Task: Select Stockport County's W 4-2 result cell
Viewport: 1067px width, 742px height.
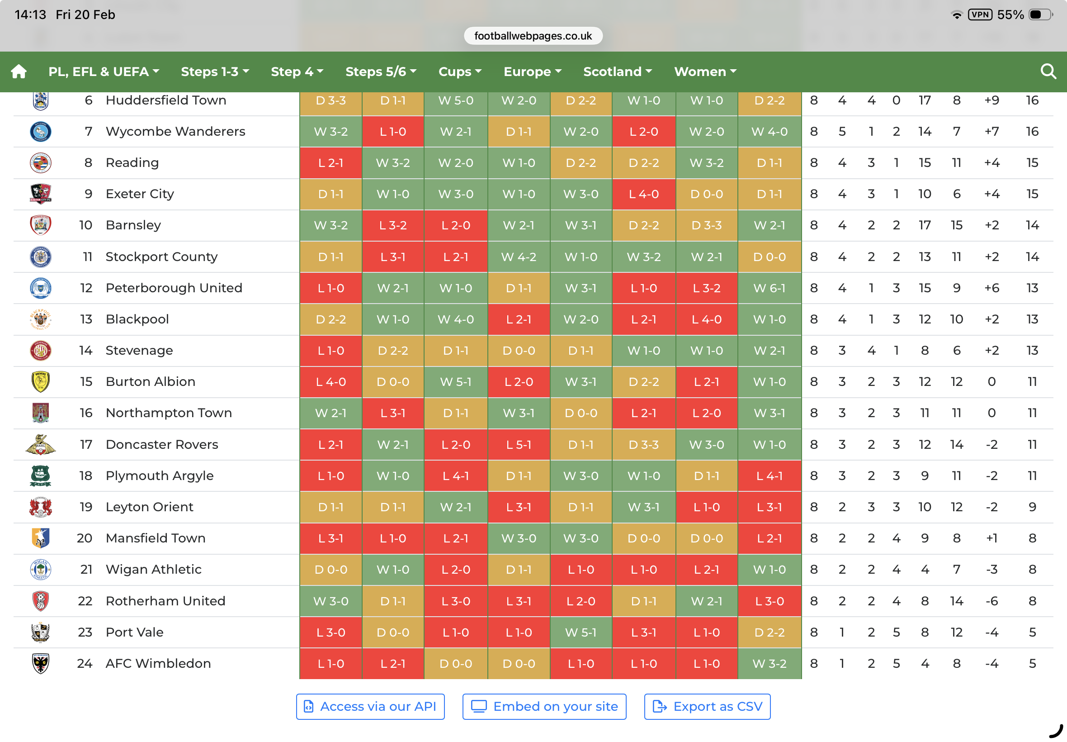Action: coord(519,257)
